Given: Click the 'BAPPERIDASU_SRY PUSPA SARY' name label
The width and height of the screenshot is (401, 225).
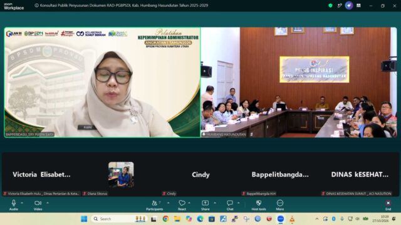Looking at the screenshot, I should pyautogui.click(x=29, y=134).
